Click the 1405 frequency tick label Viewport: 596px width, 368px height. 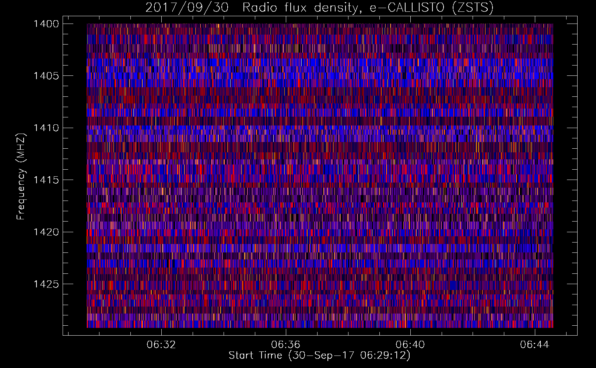(x=46, y=76)
